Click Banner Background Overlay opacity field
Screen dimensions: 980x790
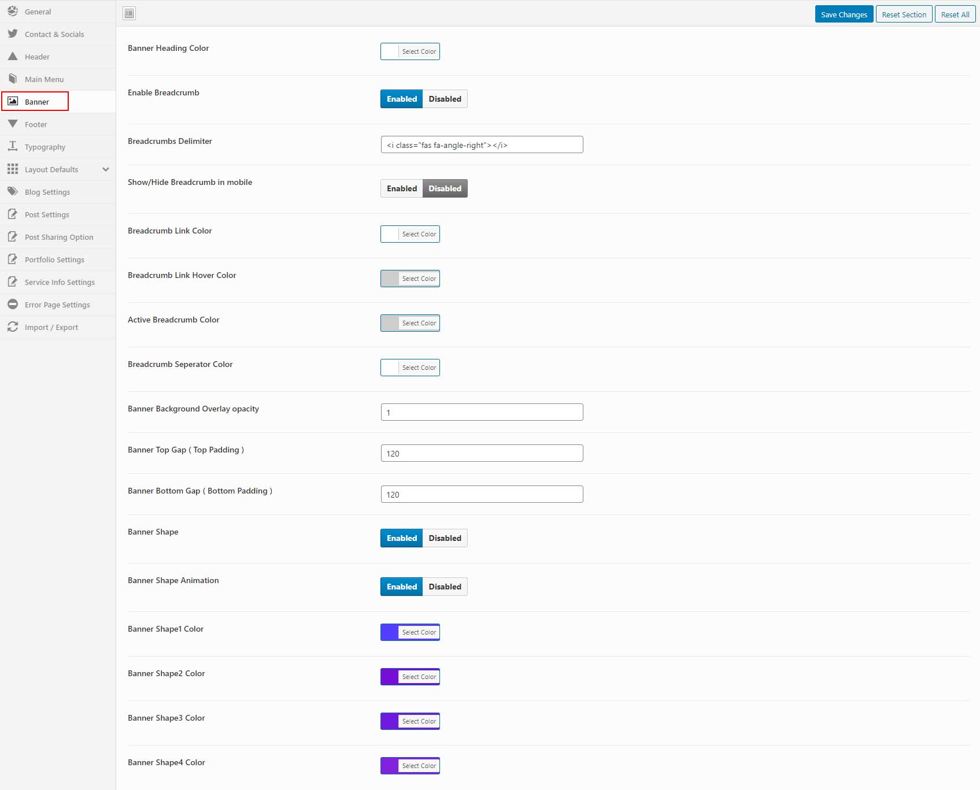pos(482,412)
